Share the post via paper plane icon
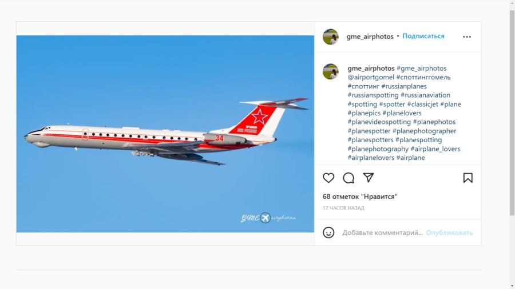The image size is (515, 289). point(369,178)
